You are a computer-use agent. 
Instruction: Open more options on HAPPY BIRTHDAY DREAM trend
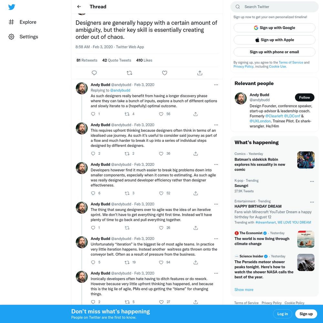click(312, 202)
